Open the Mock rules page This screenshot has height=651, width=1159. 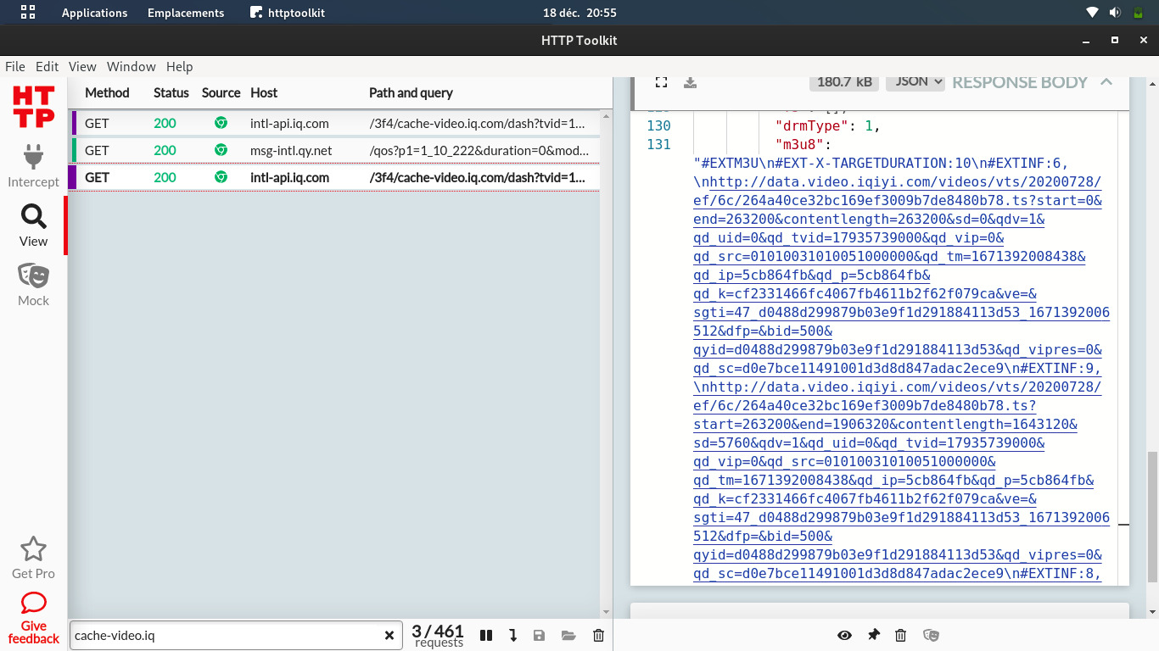(33, 285)
